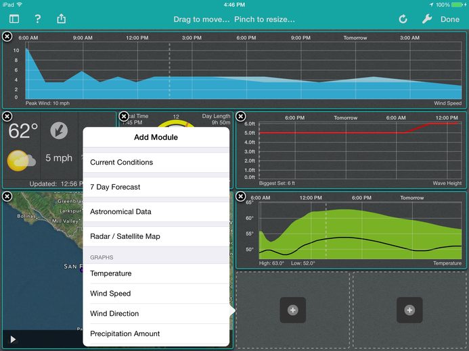This screenshot has width=469, height=351.
Task: Tap the Add Module popover title
Action: [156, 137]
